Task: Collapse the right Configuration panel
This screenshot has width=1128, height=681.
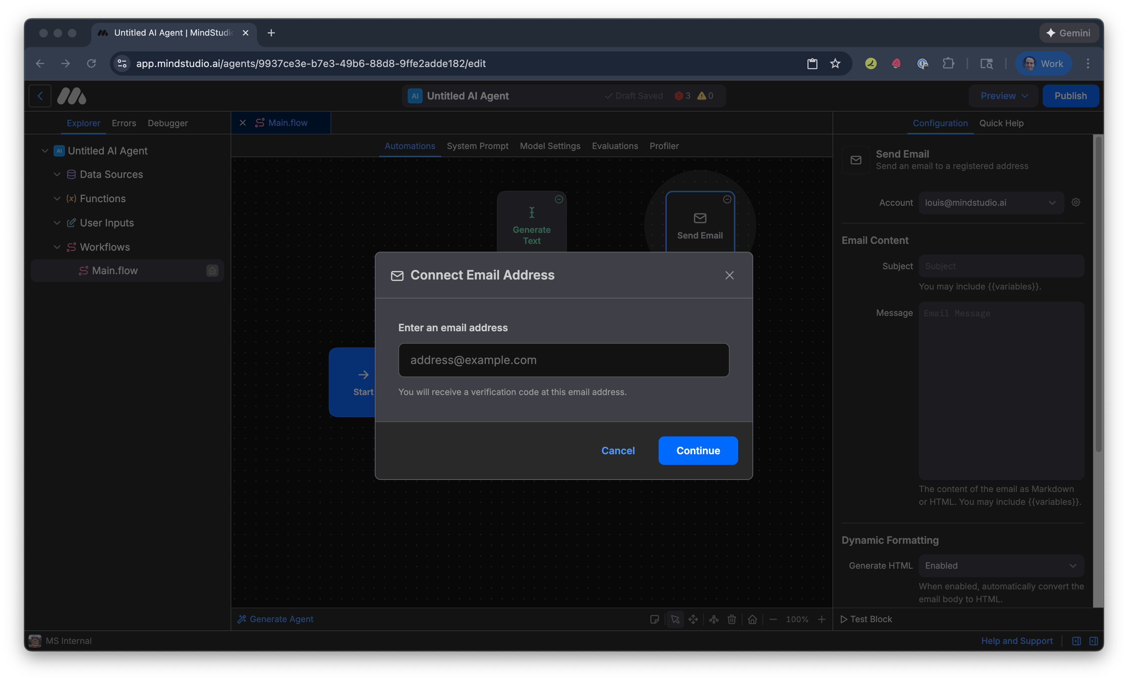Action: [1094, 641]
